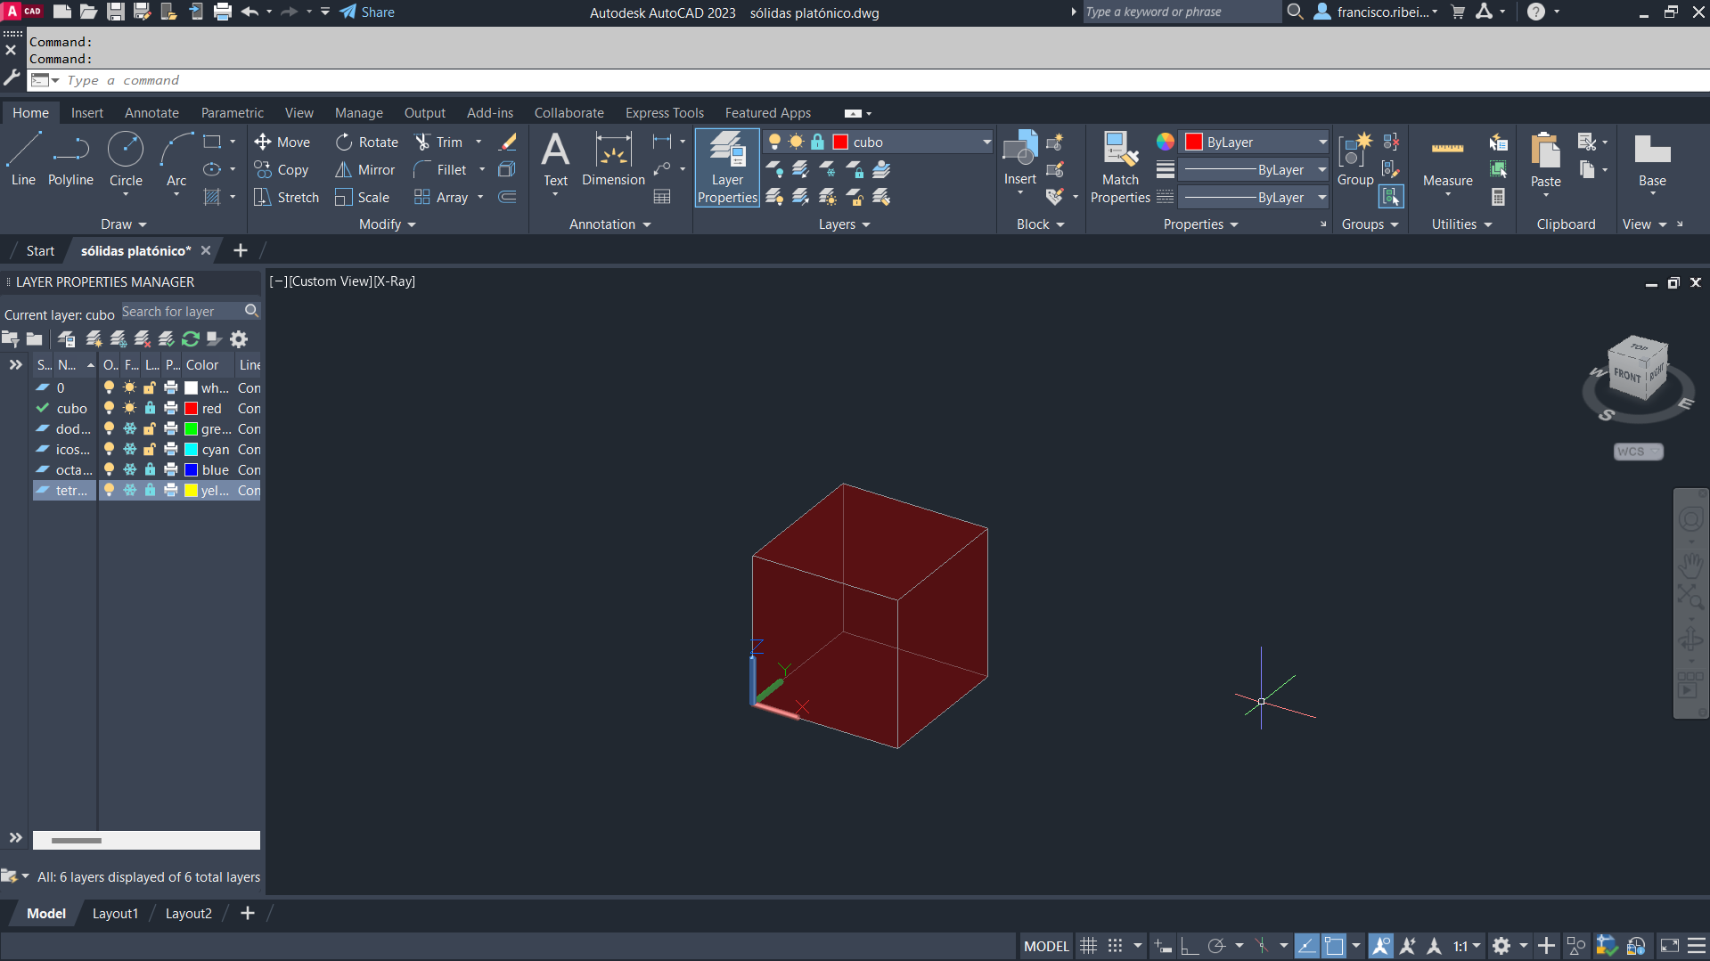Select the Circle tool
The width and height of the screenshot is (1710, 961).
[126, 159]
